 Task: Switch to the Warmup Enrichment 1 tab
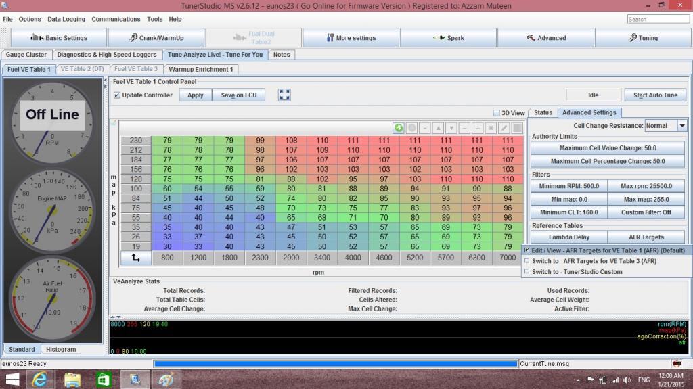pos(200,69)
